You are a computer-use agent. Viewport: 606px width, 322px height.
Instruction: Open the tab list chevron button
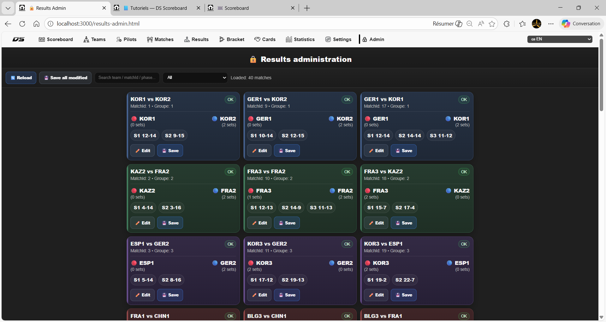pyautogui.click(x=8, y=8)
